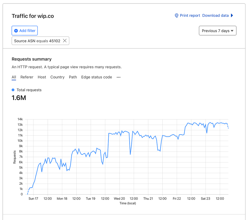
Task: Select the Country tab
Action: 57,77
